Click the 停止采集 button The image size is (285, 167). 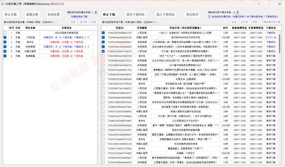pos(11,14)
